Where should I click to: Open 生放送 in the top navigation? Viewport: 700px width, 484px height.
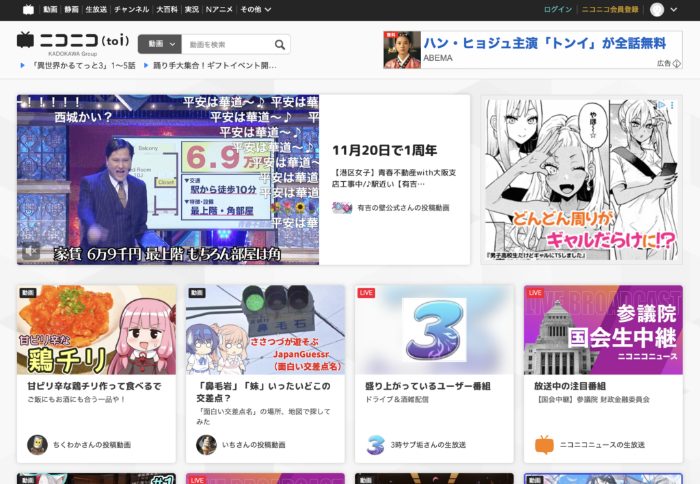pos(96,10)
